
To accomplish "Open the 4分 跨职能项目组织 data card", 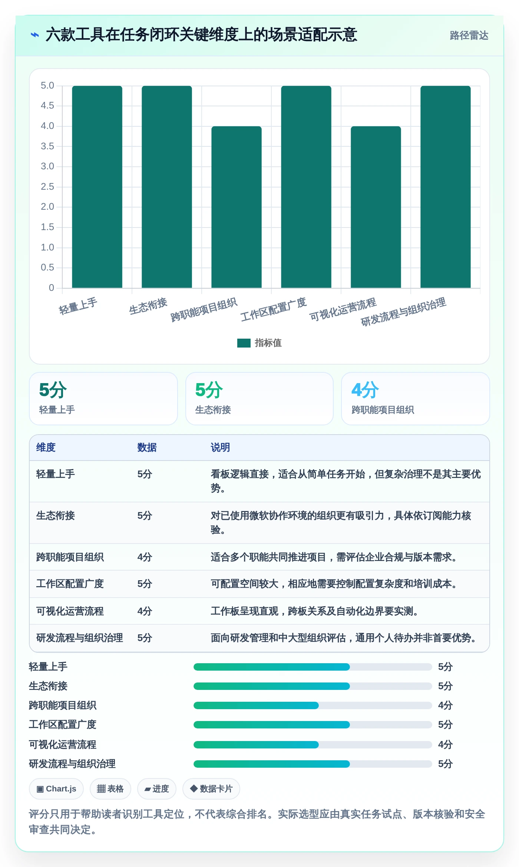I will (416, 399).
